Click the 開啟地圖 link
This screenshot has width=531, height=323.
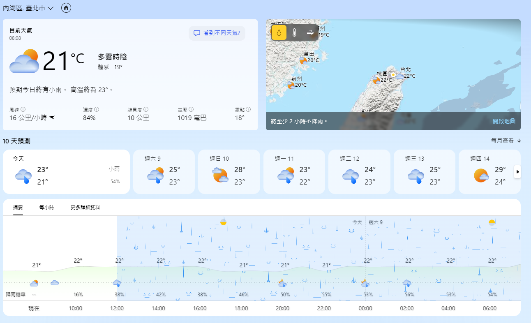click(504, 121)
